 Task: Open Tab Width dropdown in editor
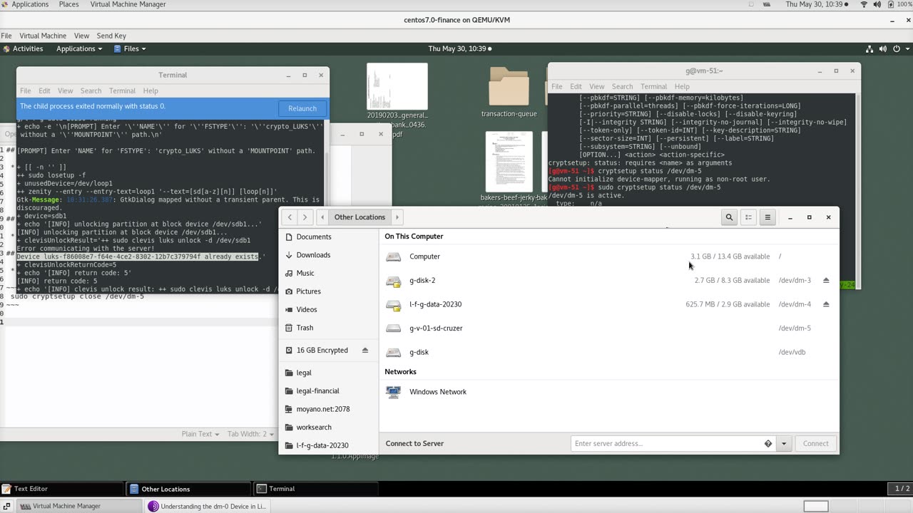click(250, 434)
